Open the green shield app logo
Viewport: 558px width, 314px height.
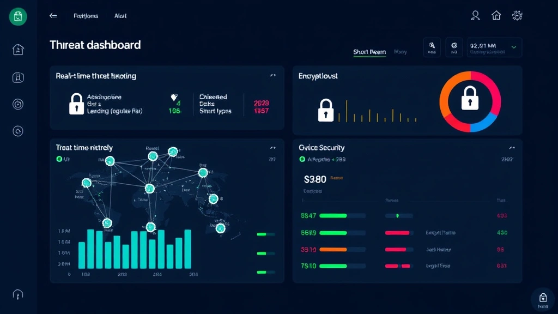tap(18, 17)
